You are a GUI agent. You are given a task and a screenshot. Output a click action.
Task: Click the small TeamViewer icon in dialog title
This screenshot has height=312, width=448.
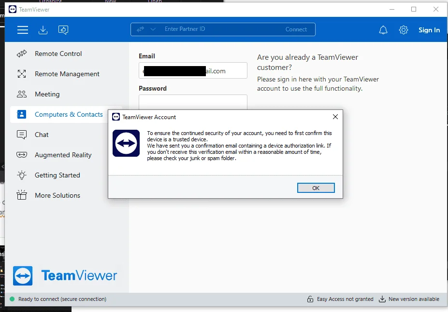[116, 117]
